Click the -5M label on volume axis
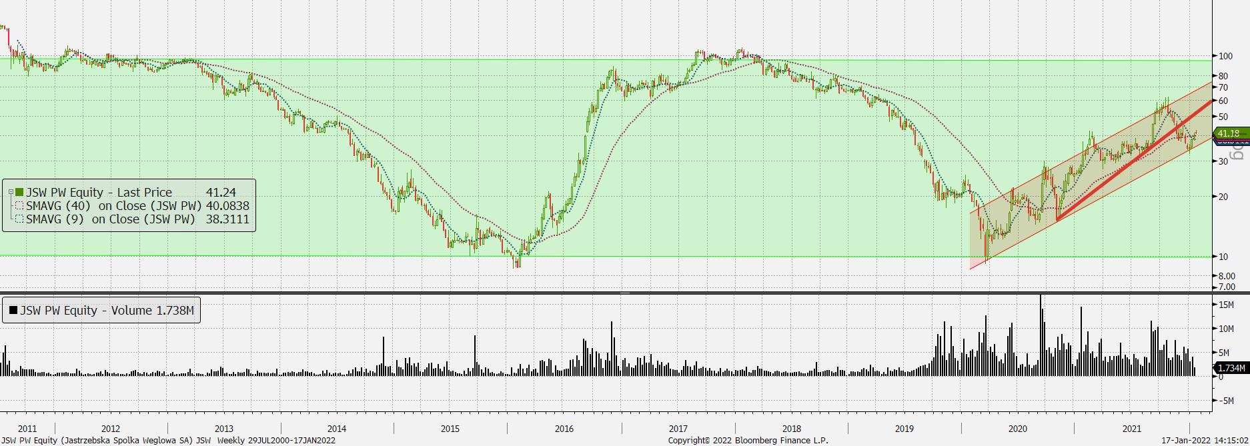 click(1225, 401)
